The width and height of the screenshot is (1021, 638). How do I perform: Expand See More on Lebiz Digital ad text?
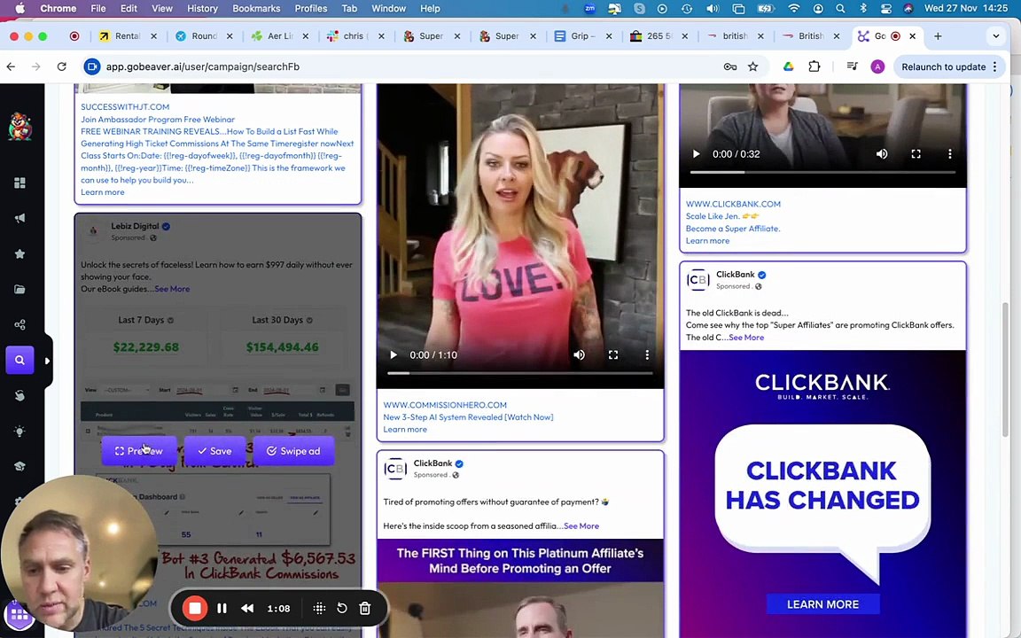pyautogui.click(x=172, y=289)
